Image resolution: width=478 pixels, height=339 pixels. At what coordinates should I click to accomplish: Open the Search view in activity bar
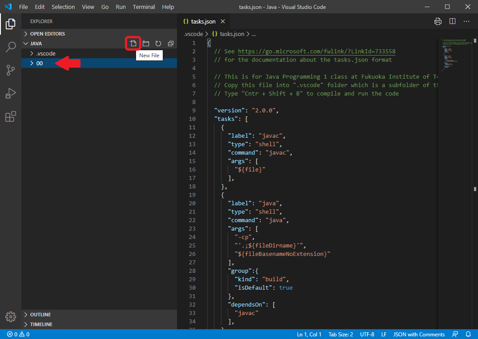coord(10,47)
